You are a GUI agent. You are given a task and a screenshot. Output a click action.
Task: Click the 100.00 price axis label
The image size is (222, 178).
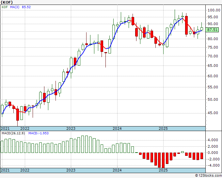click(x=214, y=10)
